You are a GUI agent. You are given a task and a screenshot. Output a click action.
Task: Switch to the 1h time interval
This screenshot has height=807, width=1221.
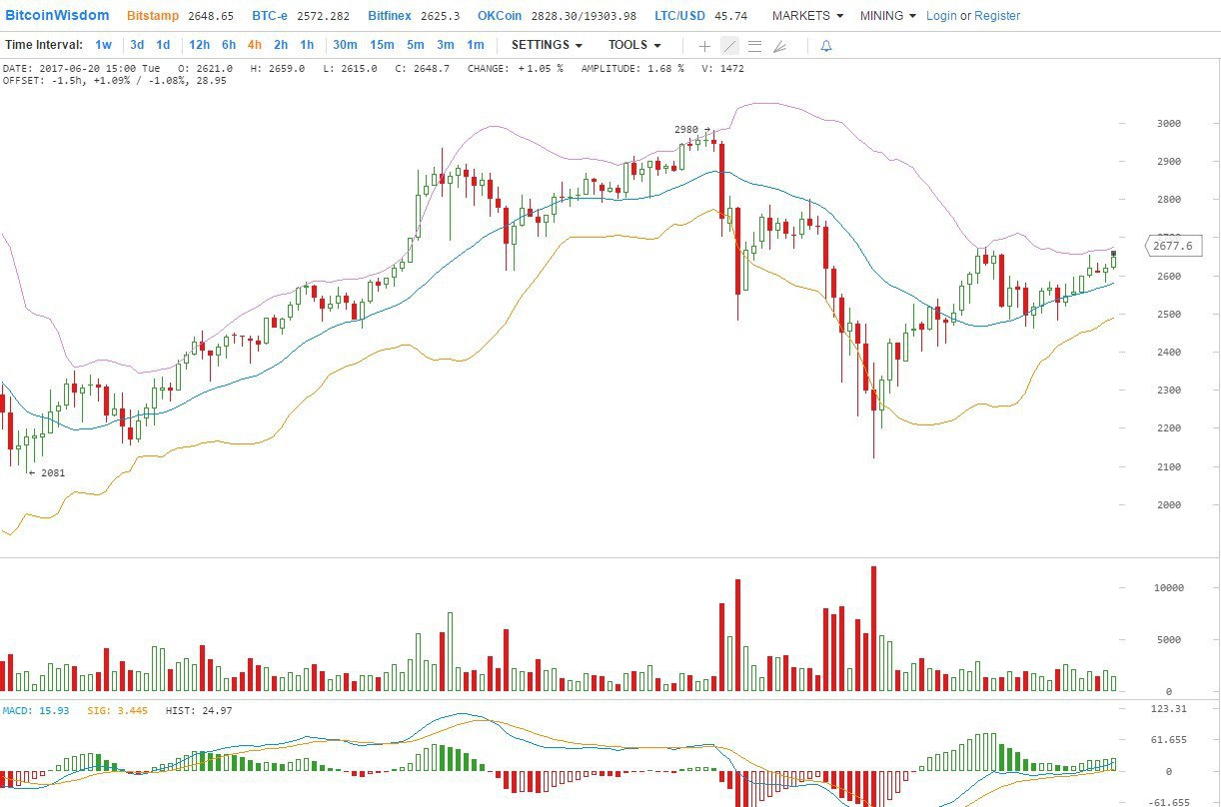tap(307, 45)
